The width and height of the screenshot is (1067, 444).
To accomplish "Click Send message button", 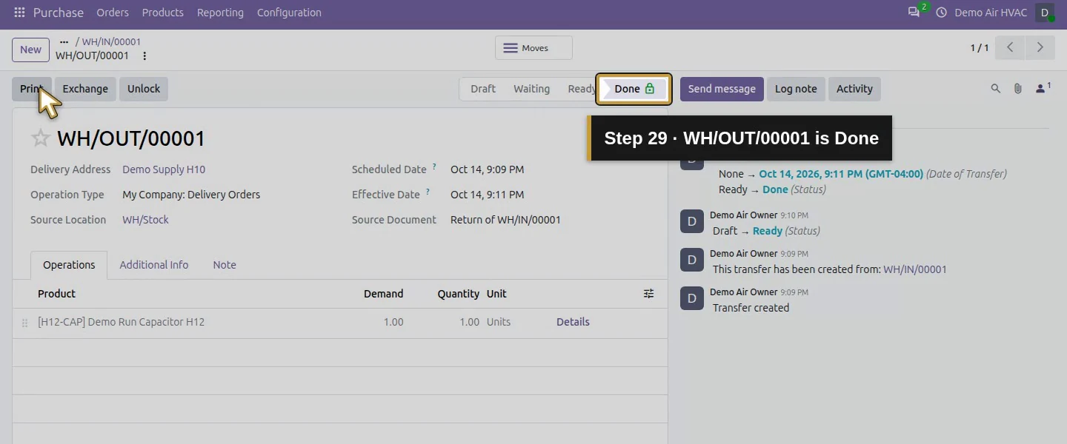I will (722, 89).
